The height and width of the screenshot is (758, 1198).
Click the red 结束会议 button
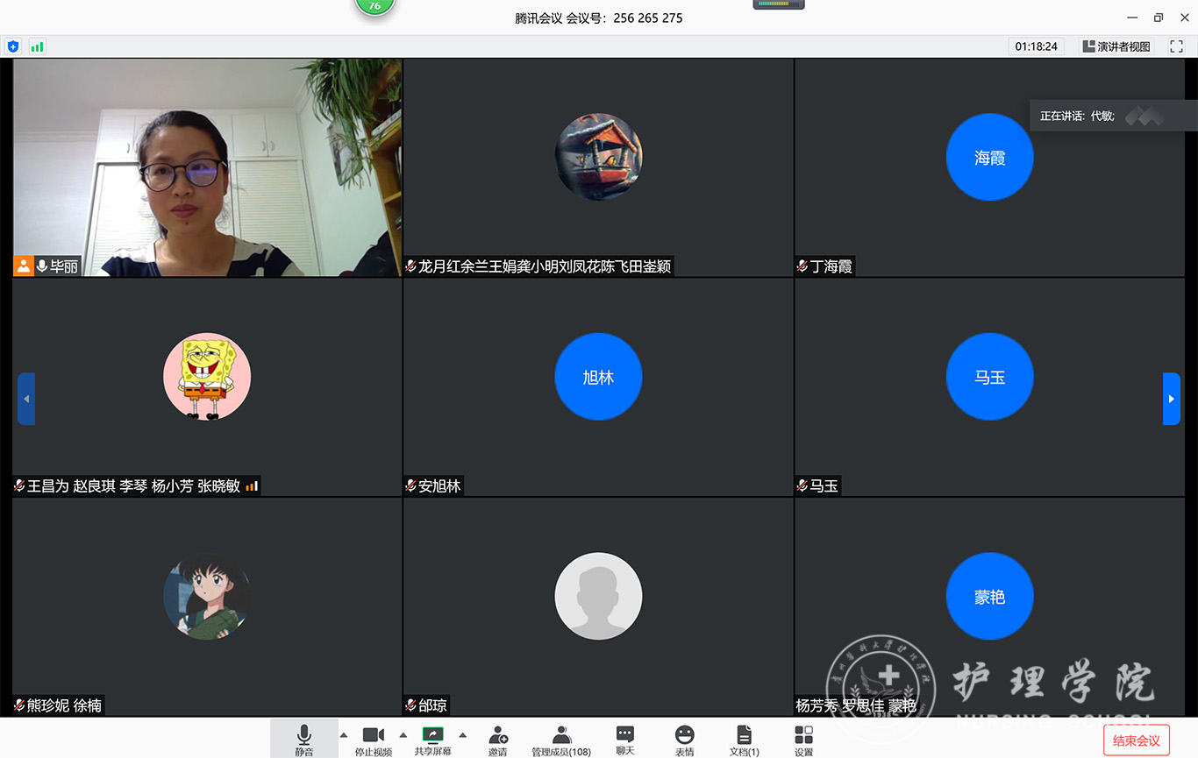click(1136, 740)
